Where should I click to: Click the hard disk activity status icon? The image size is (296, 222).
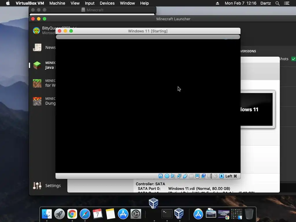(160, 176)
